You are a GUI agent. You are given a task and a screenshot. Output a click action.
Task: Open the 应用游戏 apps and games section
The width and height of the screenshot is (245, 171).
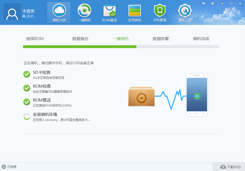[135, 13]
